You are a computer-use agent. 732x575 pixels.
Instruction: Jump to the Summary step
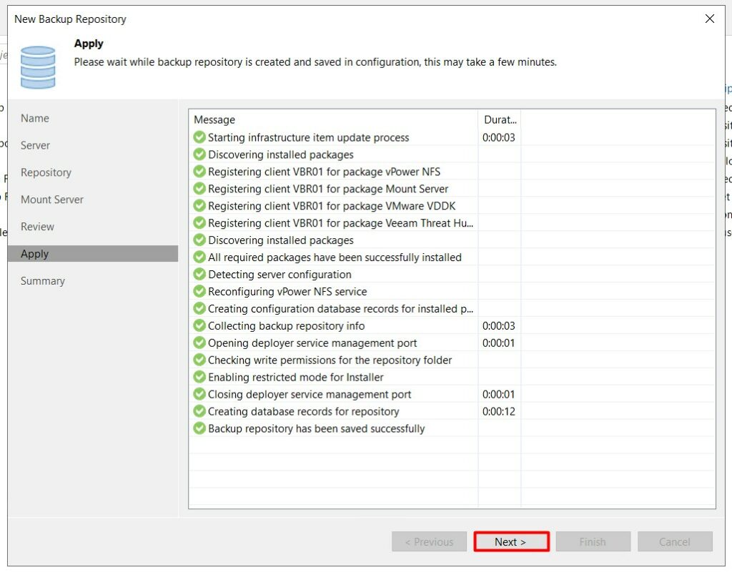42,280
